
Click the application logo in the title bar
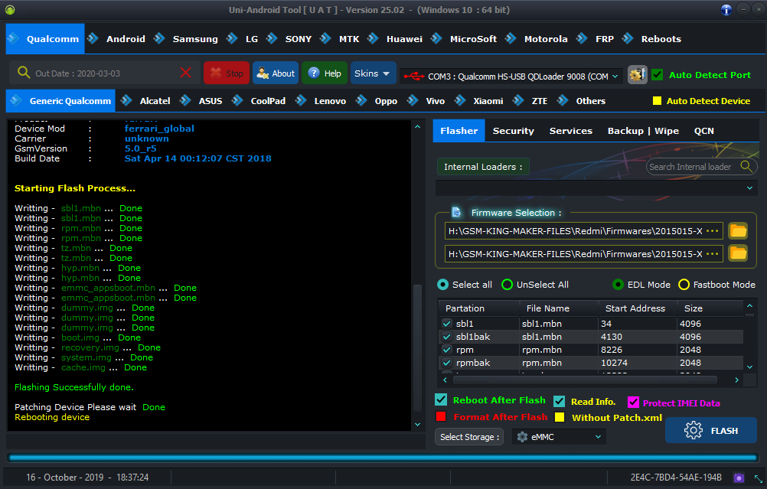[x=10, y=10]
